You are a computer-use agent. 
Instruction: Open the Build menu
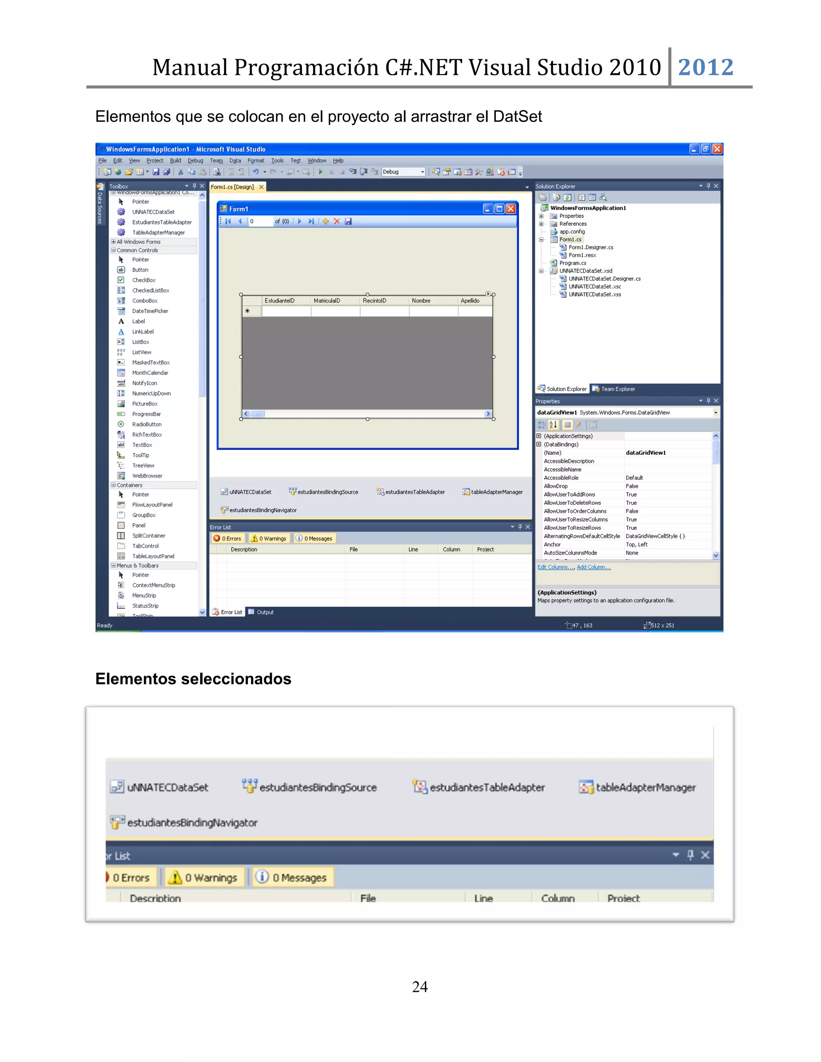(176, 160)
